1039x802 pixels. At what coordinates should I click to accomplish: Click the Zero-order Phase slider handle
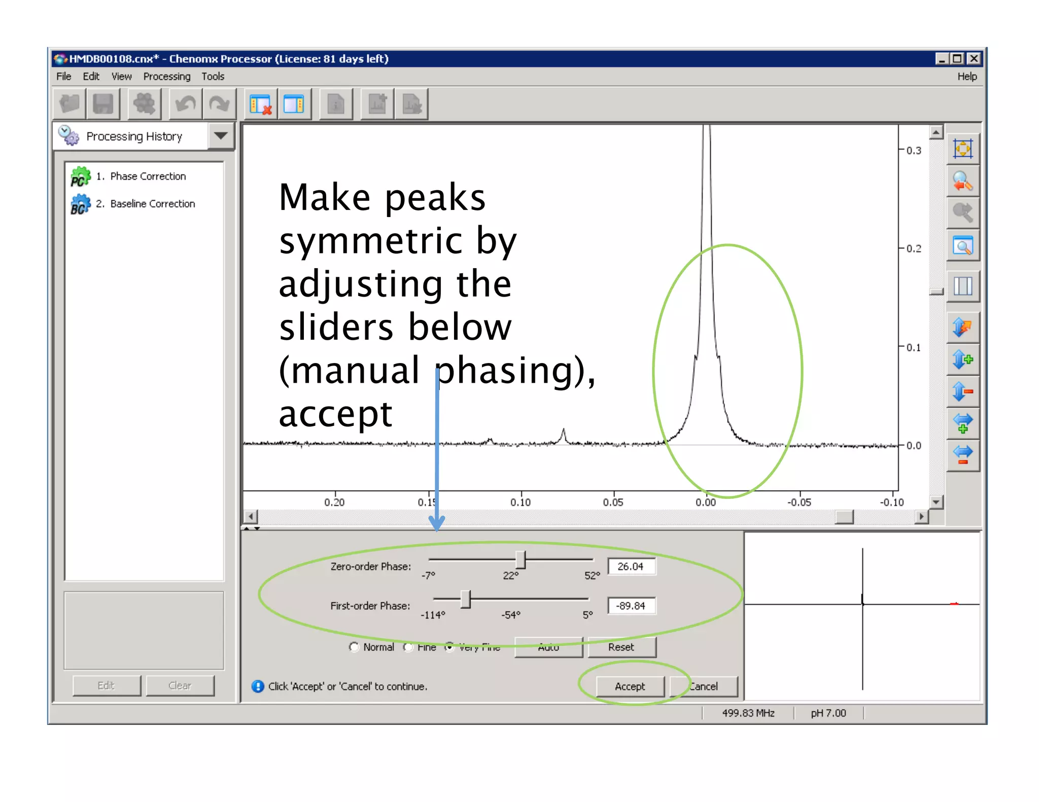tap(521, 560)
